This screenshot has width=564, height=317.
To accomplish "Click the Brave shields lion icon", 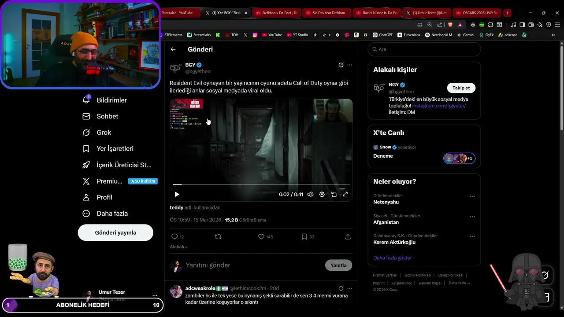I will [450, 25].
